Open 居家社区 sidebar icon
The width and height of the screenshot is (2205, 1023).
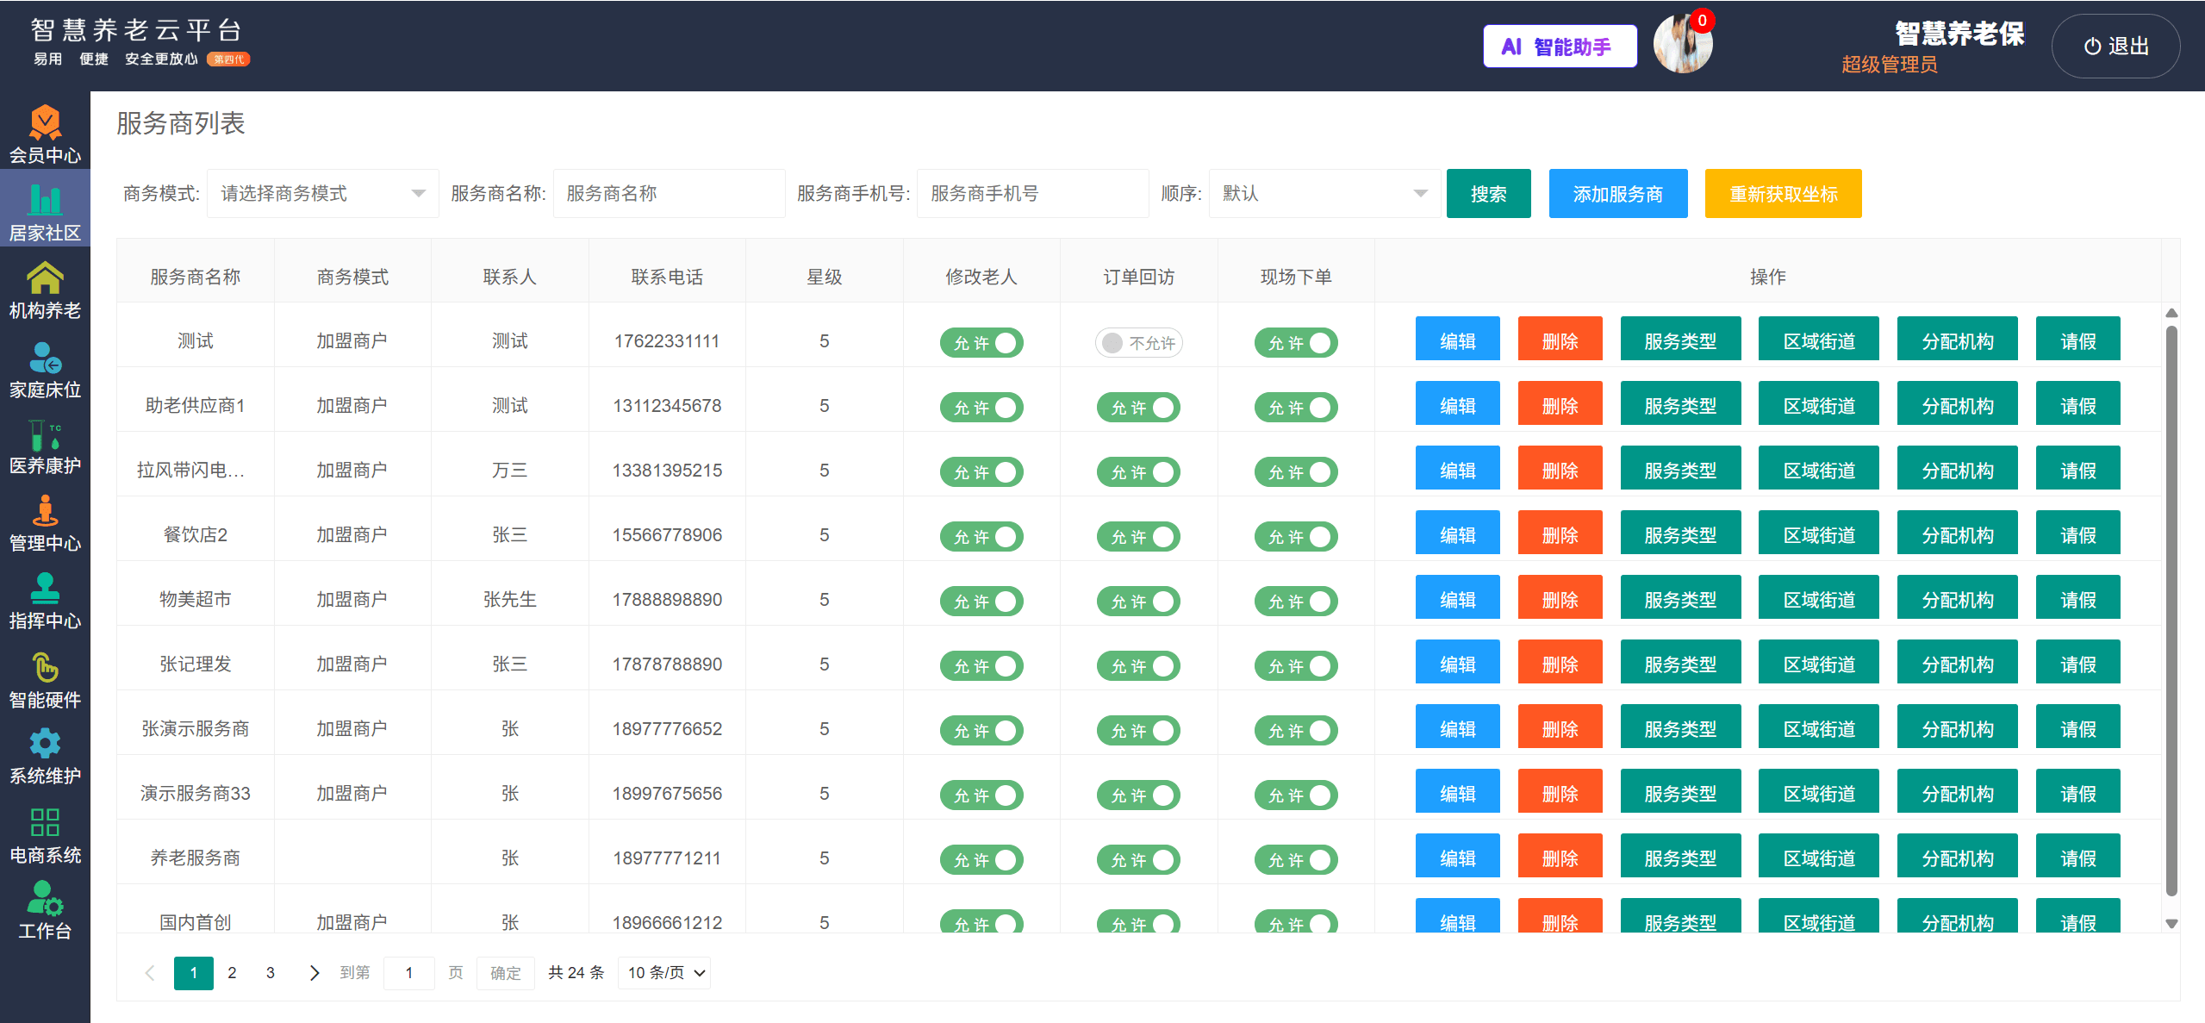coord(45,200)
